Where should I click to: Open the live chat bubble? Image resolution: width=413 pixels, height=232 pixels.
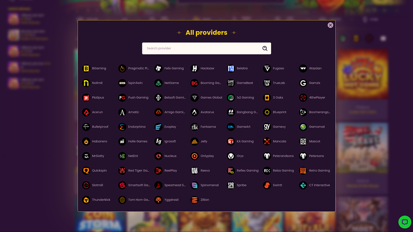pyautogui.click(x=405, y=222)
